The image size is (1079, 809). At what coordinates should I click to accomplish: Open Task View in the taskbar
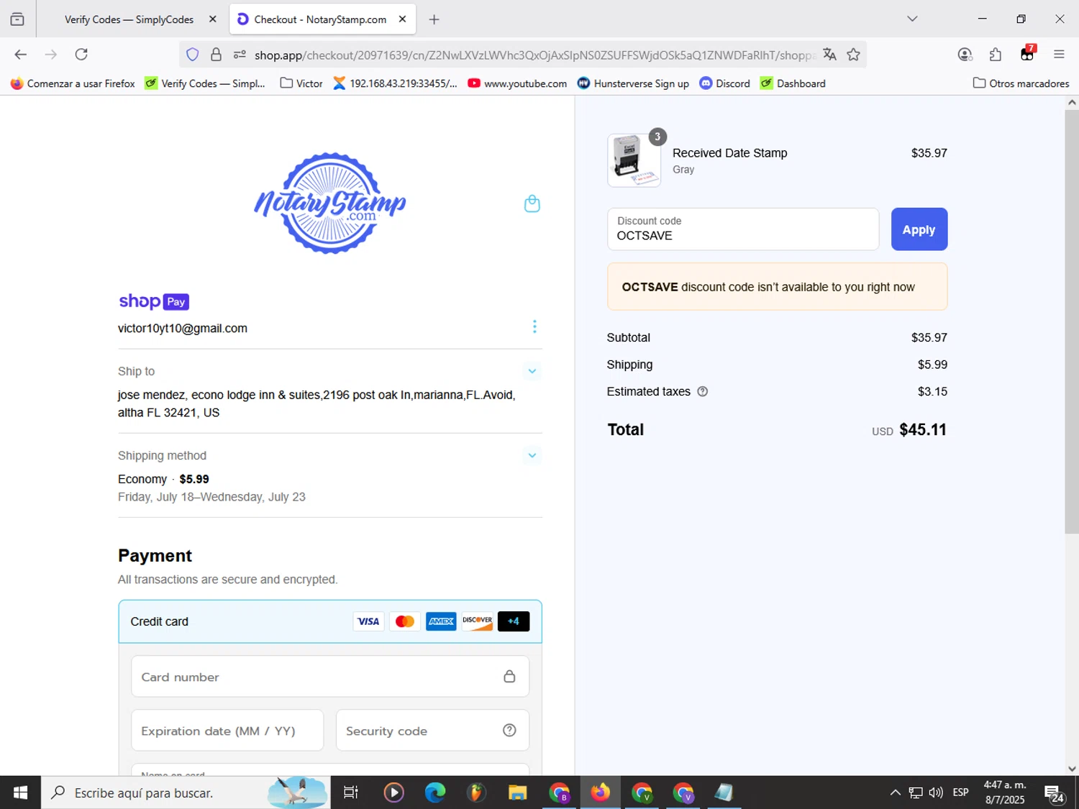[350, 792]
